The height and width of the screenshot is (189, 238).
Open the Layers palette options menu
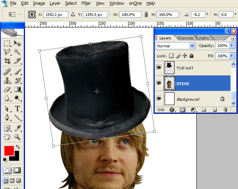(x=233, y=39)
